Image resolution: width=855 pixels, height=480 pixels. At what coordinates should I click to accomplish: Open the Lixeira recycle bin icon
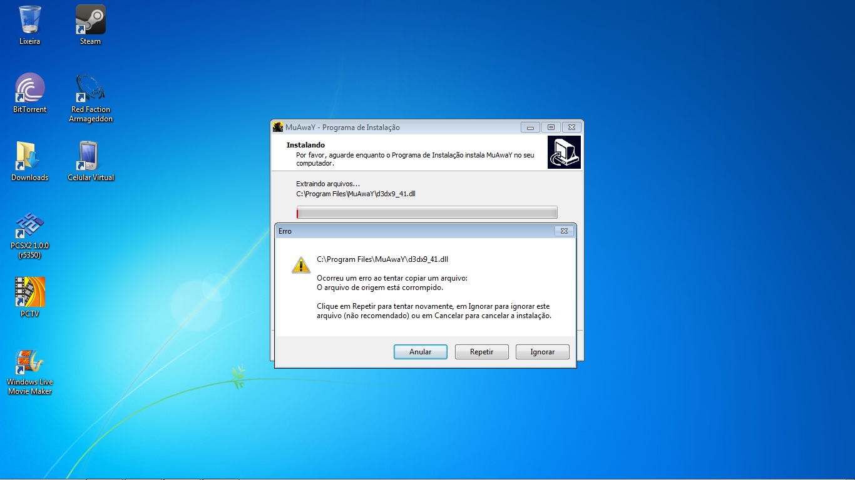click(x=29, y=20)
